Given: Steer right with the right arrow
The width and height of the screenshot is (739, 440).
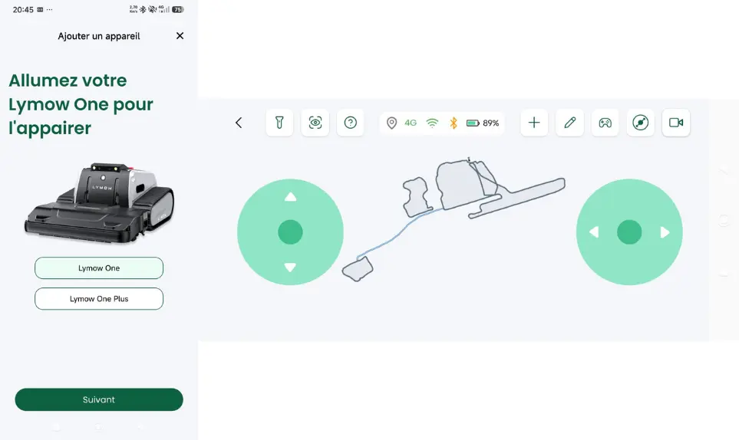Looking at the screenshot, I should (665, 232).
